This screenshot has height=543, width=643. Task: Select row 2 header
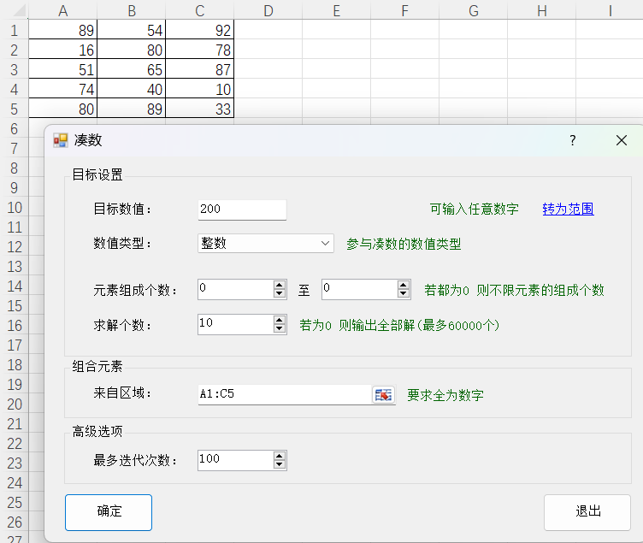click(15, 50)
